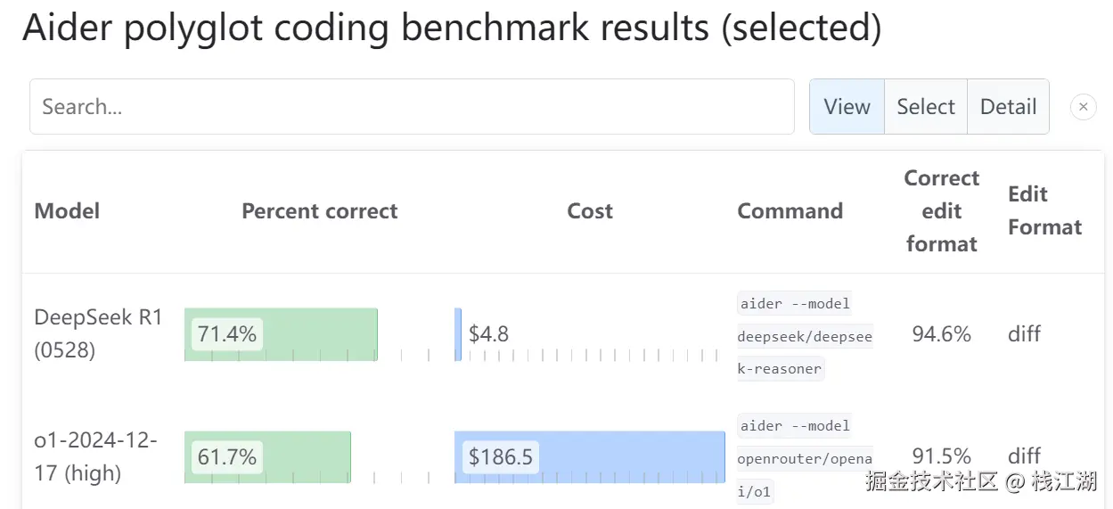
Task: Click the Cost column header
Action: (x=590, y=211)
